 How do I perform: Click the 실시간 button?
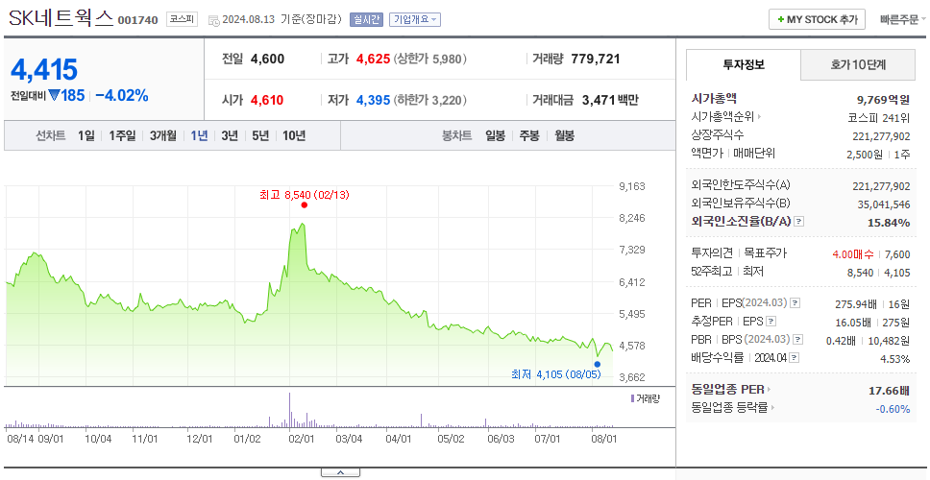tap(367, 19)
